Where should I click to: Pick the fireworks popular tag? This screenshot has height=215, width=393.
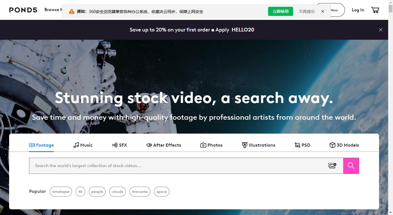140,192
